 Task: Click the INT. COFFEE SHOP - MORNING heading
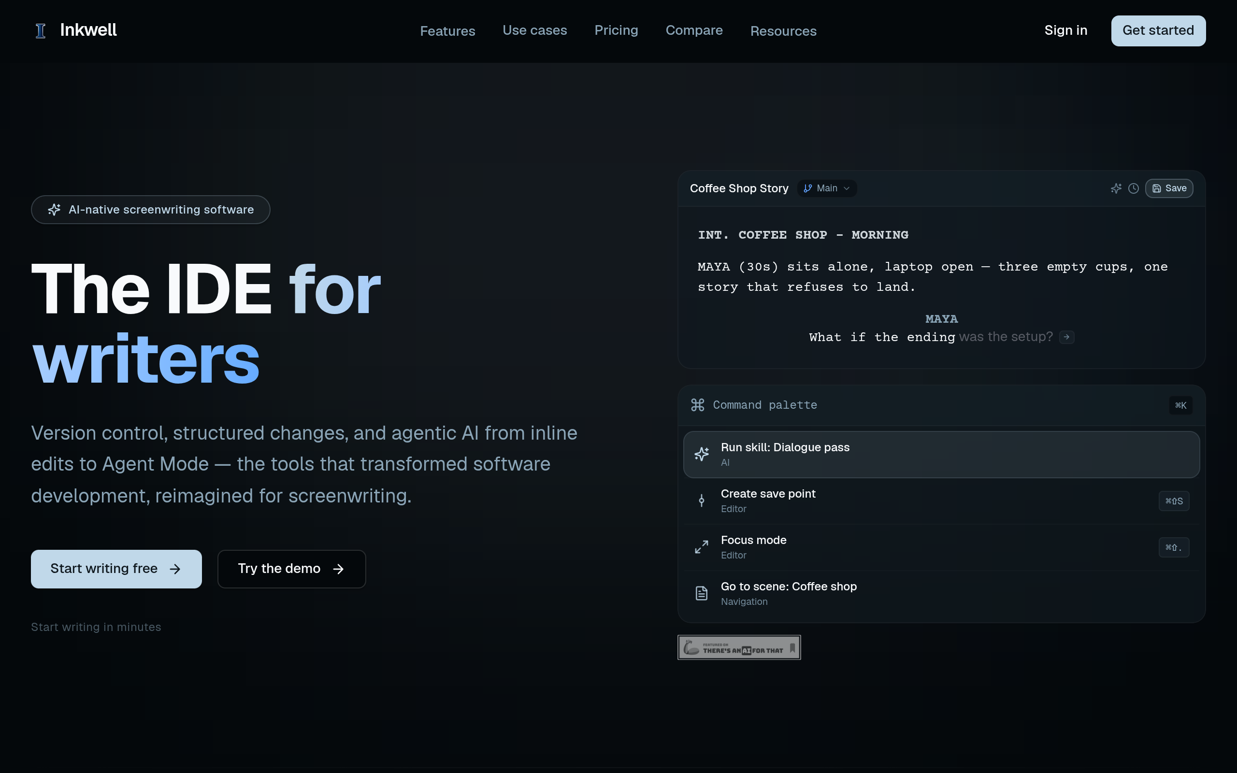803,235
